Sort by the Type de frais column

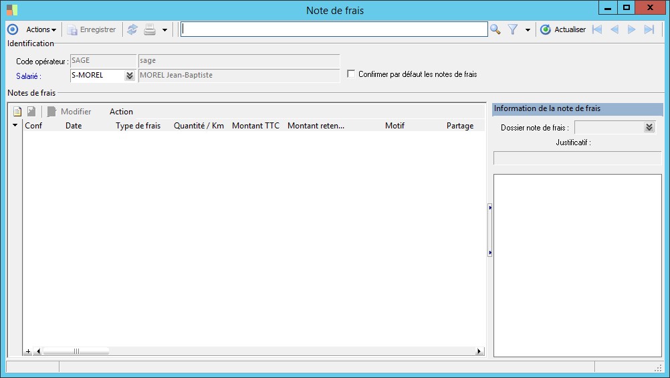click(138, 126)
